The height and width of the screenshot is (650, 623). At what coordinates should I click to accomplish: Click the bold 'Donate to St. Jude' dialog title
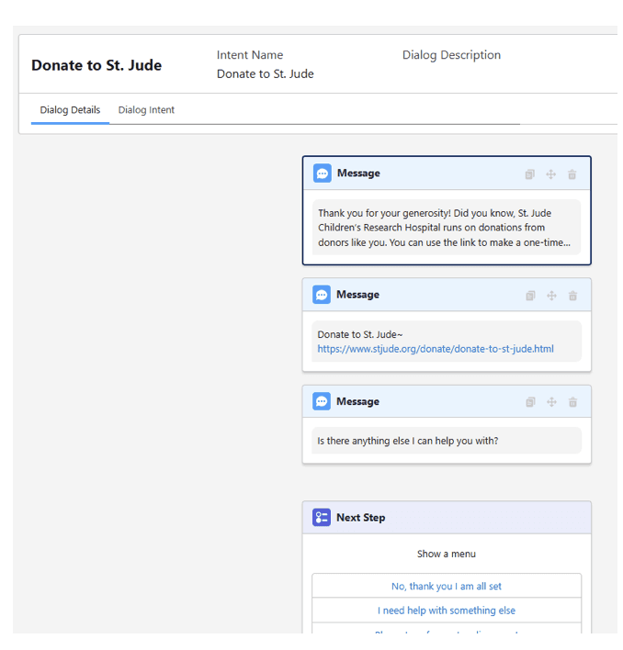click(x=96, y=65)
